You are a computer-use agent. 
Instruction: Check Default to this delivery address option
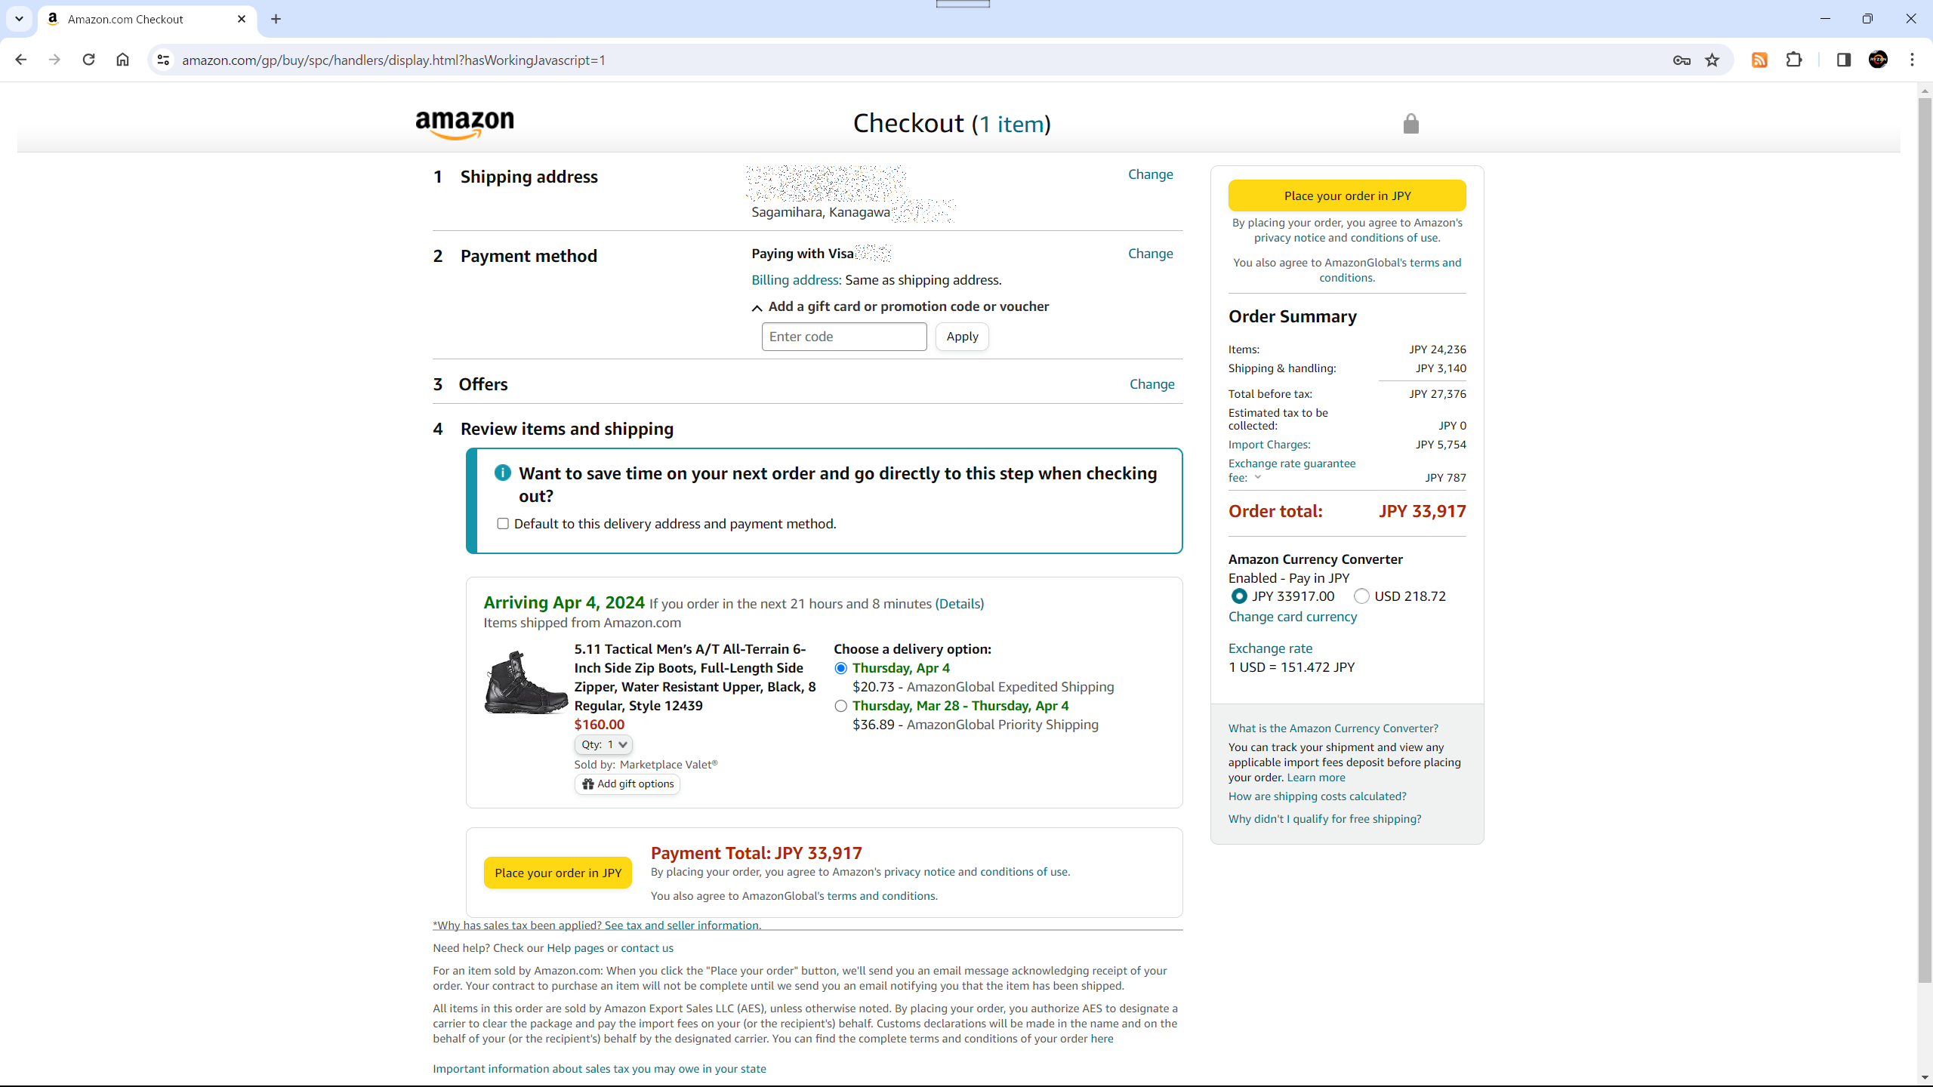tap(503, 524)
